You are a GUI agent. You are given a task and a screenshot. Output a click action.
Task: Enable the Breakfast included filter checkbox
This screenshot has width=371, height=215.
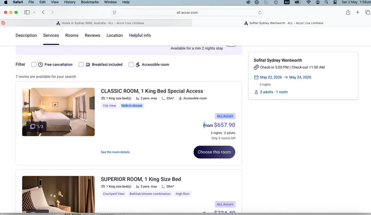coord(81,64)
